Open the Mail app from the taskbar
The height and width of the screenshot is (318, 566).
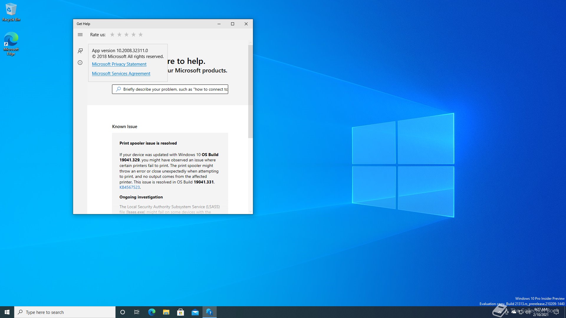195,312
